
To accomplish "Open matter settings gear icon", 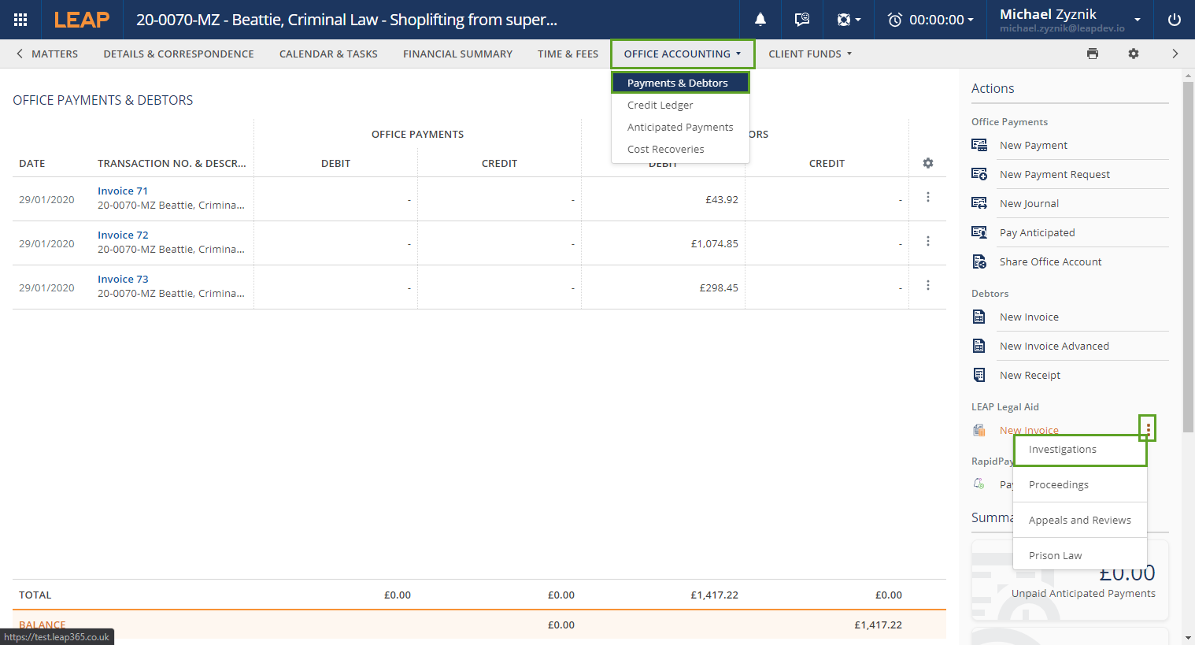I will coord(1133,54).
